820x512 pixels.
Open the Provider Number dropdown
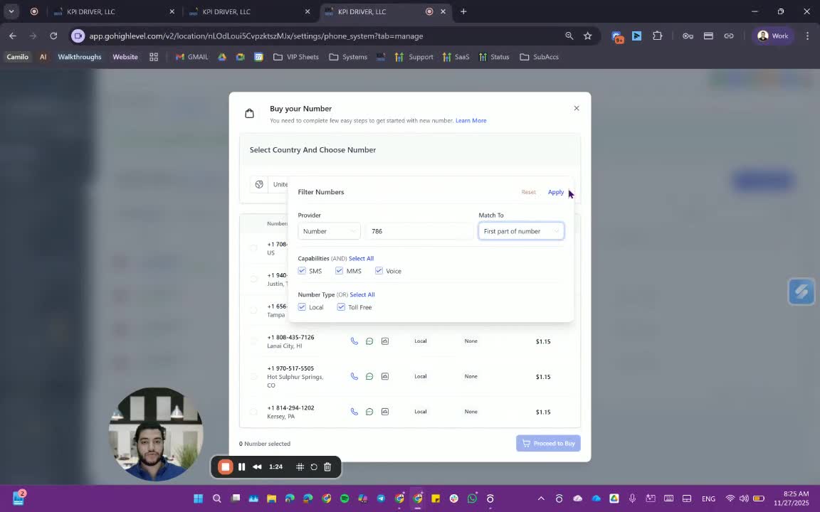(329, 231)
